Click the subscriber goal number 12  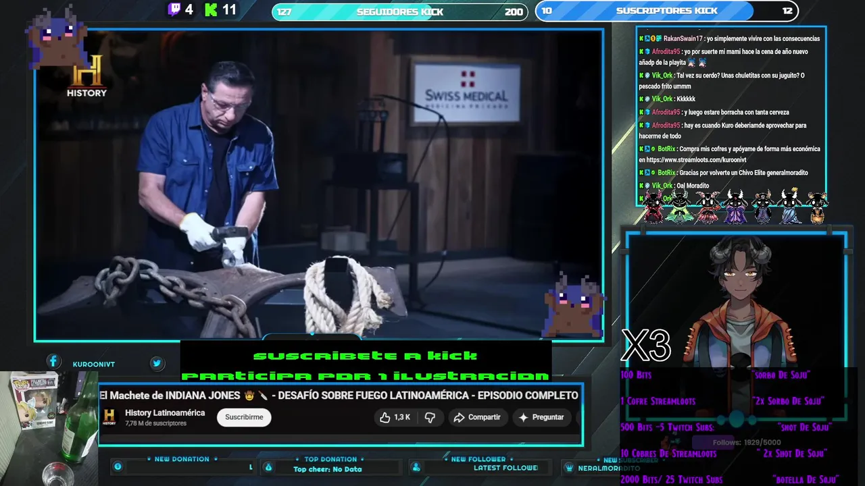pyautogui.click(x=787, y=11)
